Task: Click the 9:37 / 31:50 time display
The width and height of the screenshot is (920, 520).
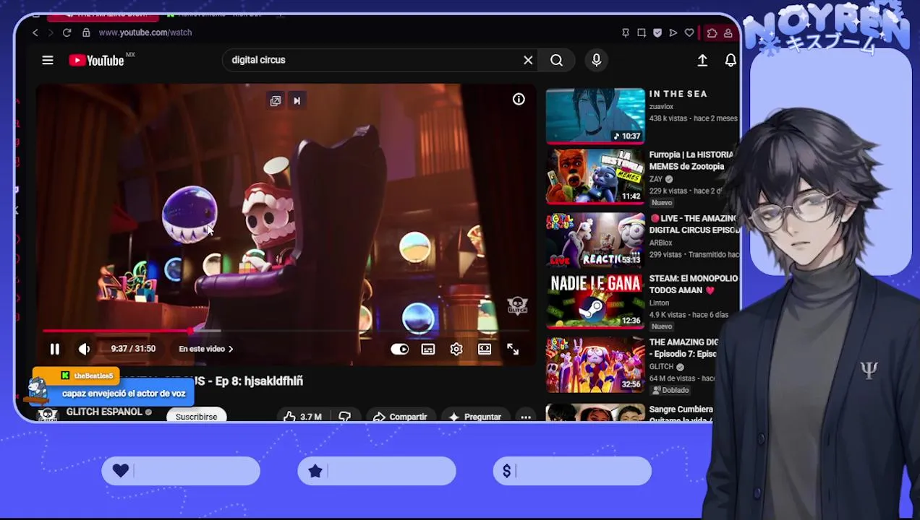Action: pyautogui.click(x=133, y=349)
